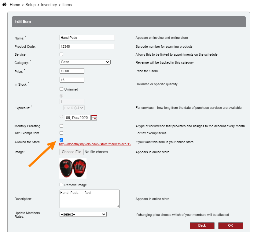Image resolution: width=254 pixels, height=237 pixels.
Task: Open the Category dropdown showing Gear
Action: 85,62
